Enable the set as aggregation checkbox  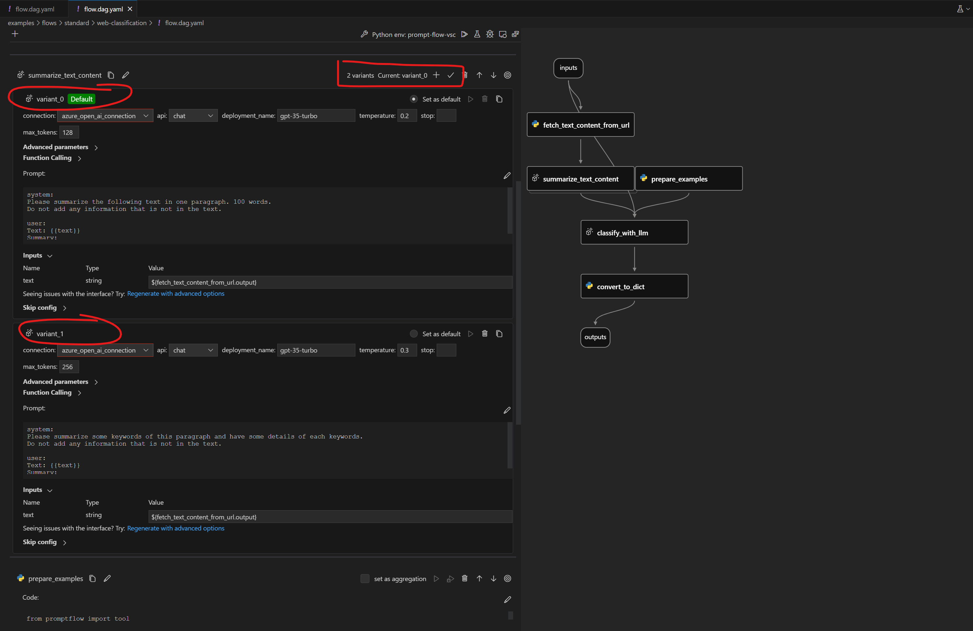tap(365, 579)
